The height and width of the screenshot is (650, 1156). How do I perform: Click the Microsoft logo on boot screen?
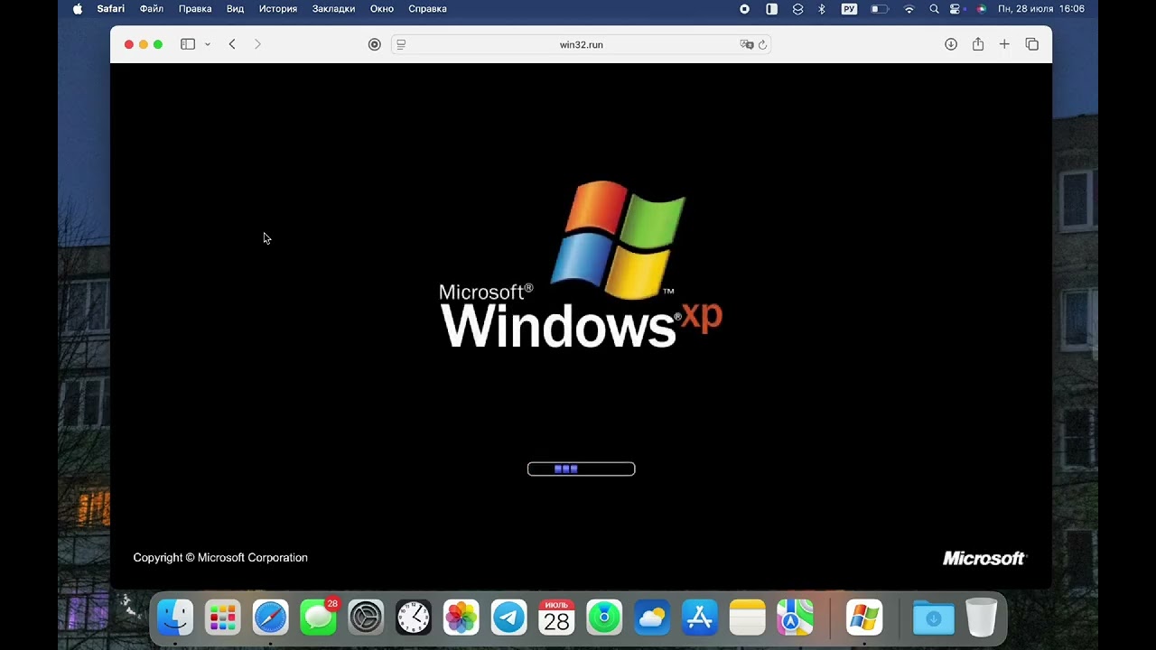984,558
